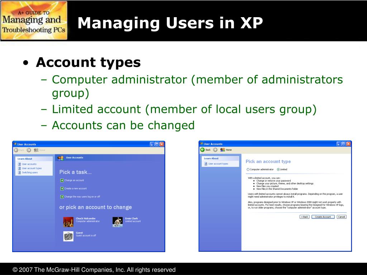Select the Guest account suitcase picture
This screenshot has height=275, width=367.
click(x=68, y=236)
